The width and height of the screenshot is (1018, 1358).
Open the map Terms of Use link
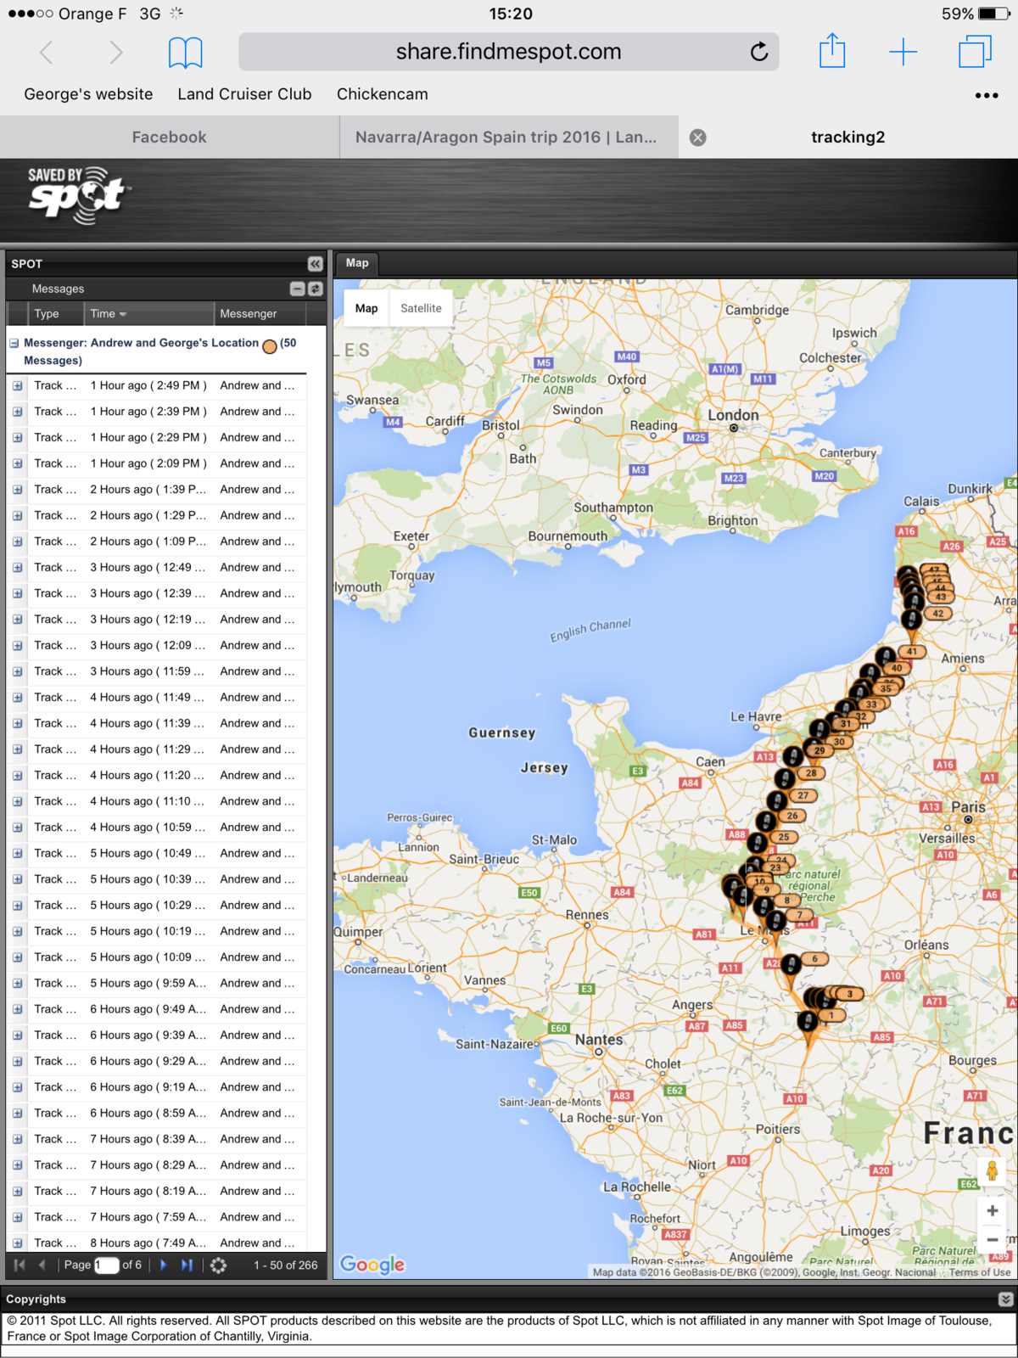point(980,1272)
